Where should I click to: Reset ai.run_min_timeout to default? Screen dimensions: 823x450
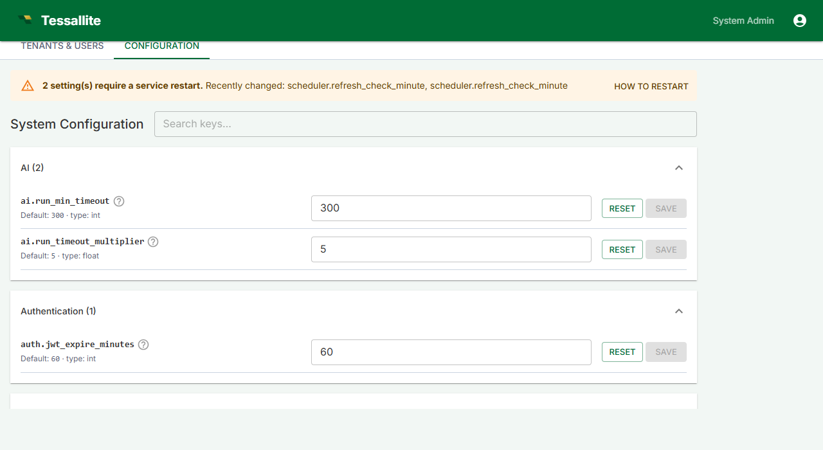click(x=622, y=208)
